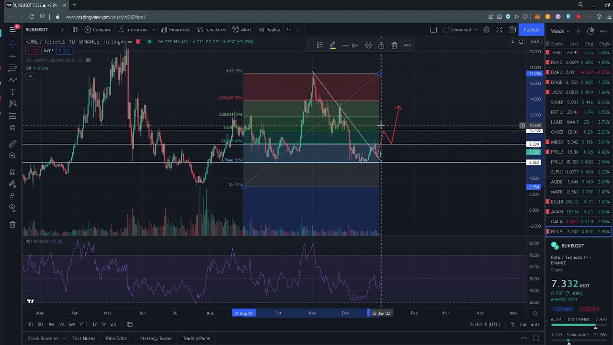613x345 pixels.
Task: Take a chart snapshot with camera icon
Action: 512,30
